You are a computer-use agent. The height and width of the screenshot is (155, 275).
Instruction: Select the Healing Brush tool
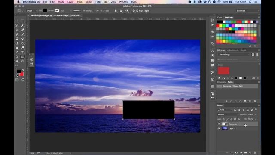17,34
